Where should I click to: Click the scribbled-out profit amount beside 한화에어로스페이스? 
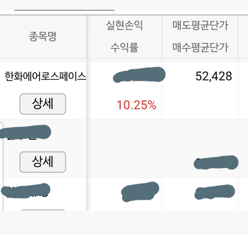click(139, 75)
